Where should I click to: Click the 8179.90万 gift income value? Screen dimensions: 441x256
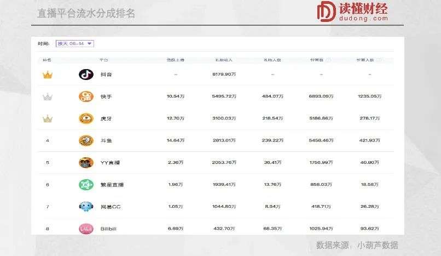224,75
